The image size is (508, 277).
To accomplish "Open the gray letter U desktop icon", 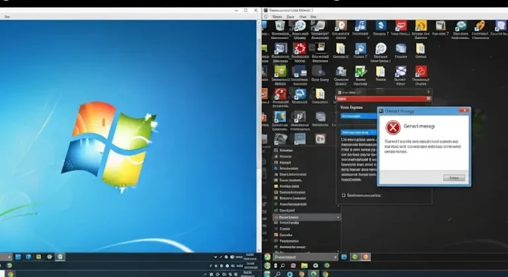I will click(300, 116).
